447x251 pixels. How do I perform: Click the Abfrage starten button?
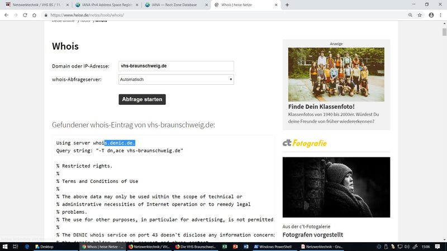(142, 99)
